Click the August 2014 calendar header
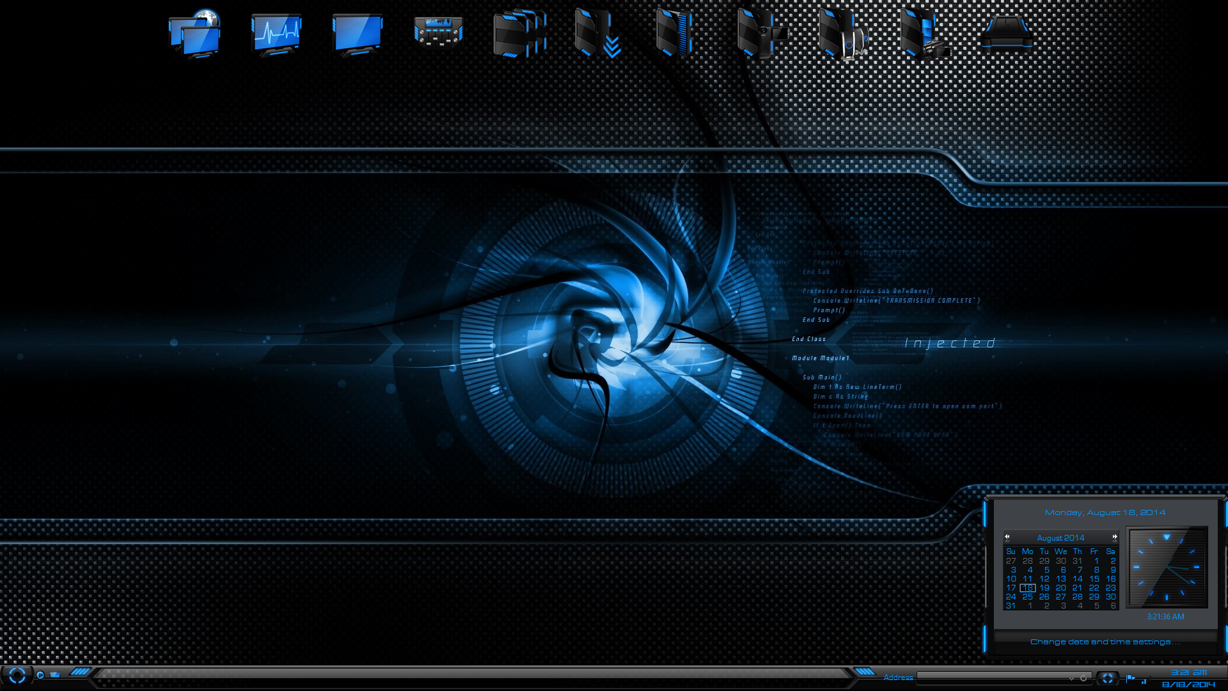The height and width of the screenshot is (691, 1228). coord(1060,538)
